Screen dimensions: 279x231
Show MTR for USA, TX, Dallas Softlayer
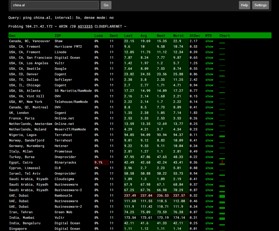click(x=209, y=80)
